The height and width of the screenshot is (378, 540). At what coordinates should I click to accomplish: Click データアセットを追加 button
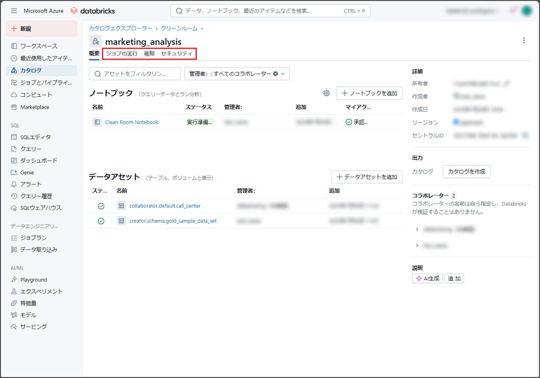366,177
